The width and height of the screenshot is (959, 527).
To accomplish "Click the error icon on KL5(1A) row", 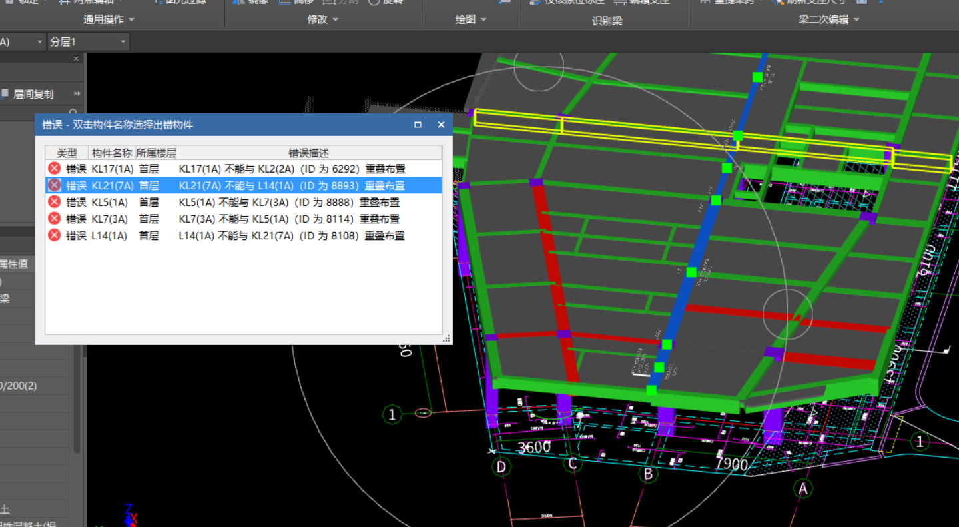I will (55, 202).
